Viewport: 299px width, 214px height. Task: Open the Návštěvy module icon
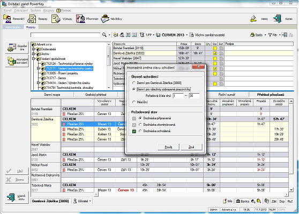point(105,19)
